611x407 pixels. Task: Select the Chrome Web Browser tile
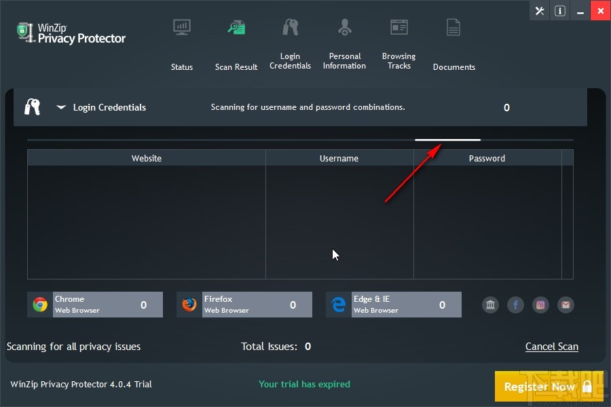coord(95,305)
